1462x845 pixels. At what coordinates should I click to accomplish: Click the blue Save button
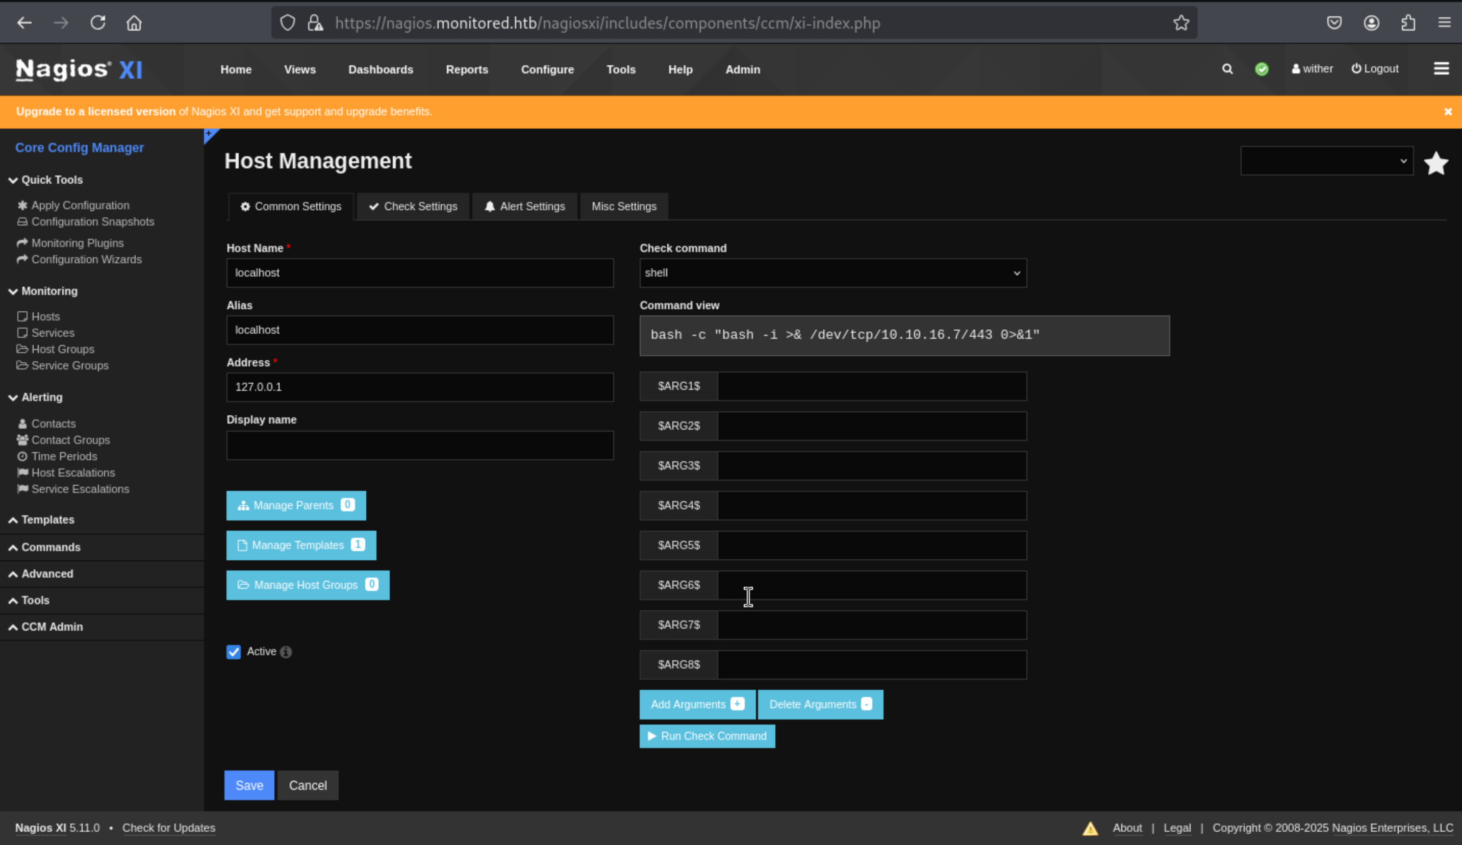click(249, 785)
